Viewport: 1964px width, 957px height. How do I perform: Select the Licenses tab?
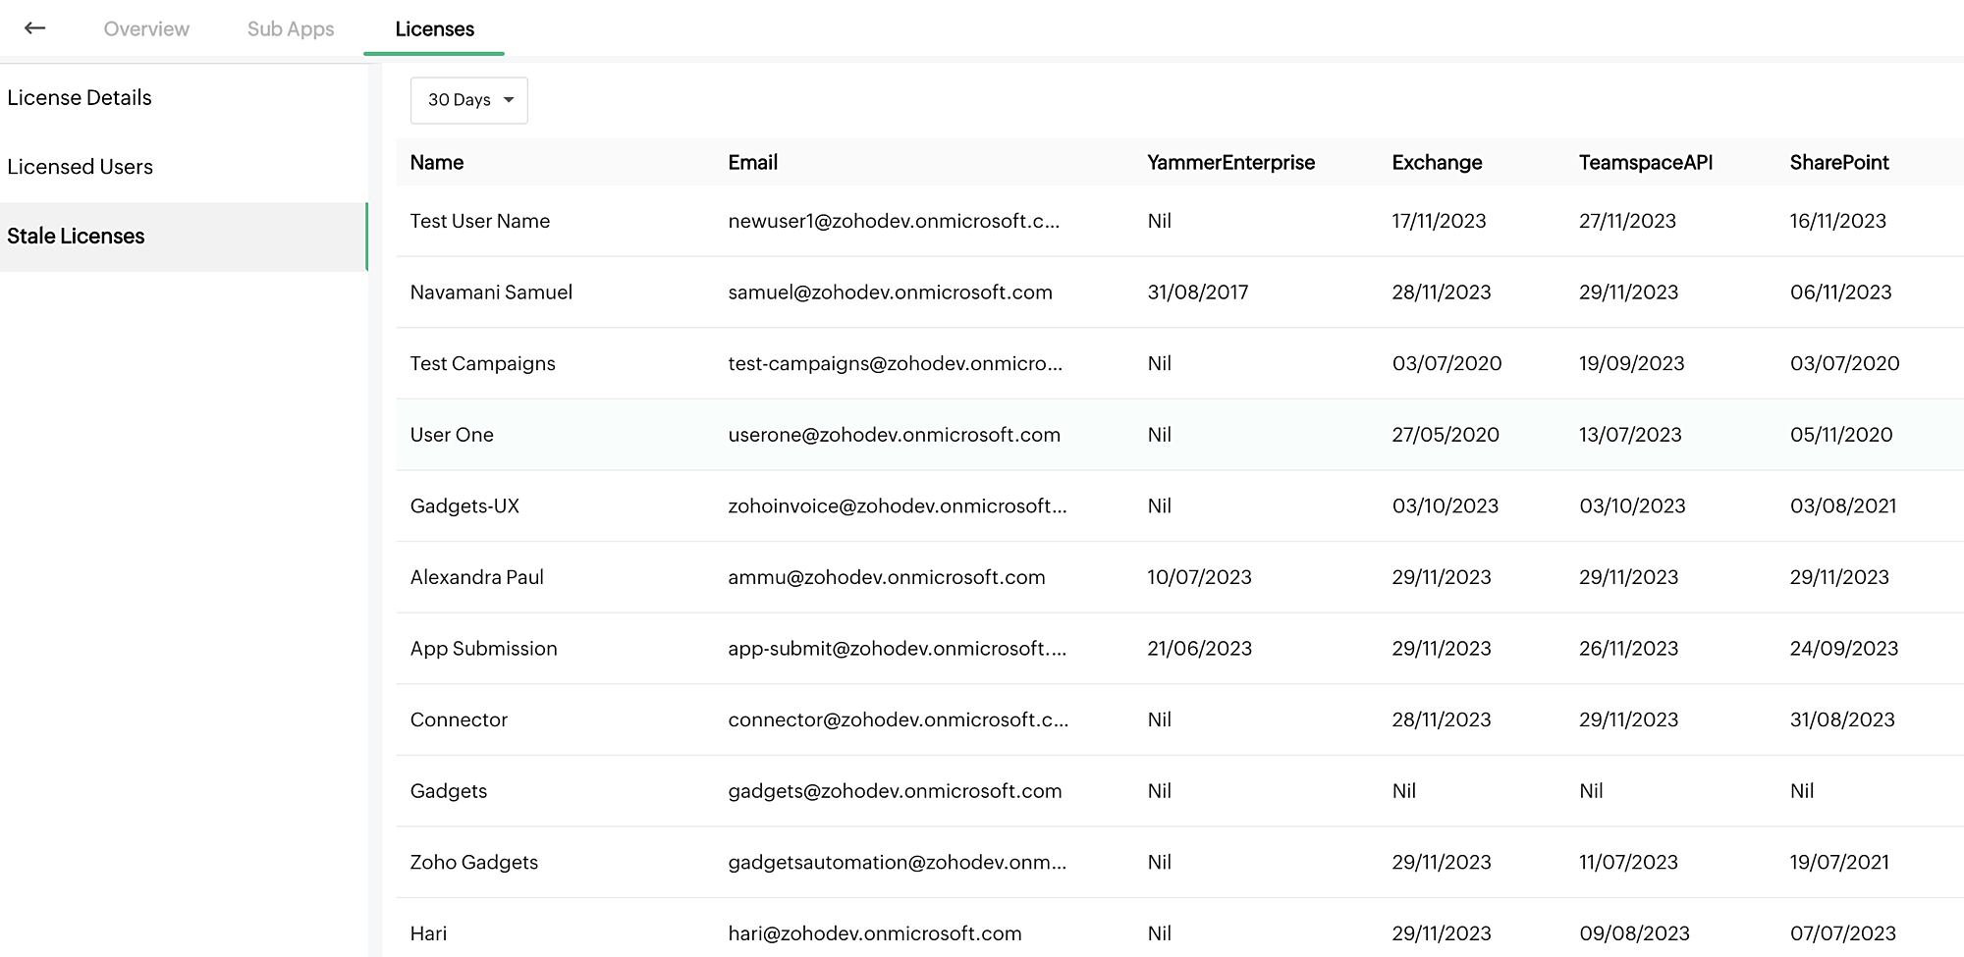[x=434, y=29]
